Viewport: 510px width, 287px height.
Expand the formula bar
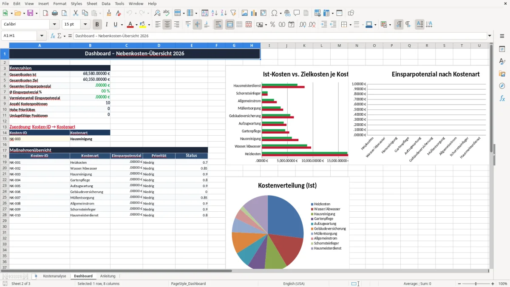(x=490, y=36)
